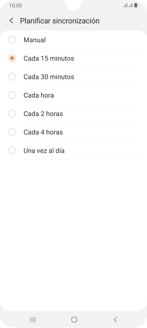The width and height of the screenshot is (147, 328).
Task: Select the Cada hora radio button
Action: [x=12, y=95]
